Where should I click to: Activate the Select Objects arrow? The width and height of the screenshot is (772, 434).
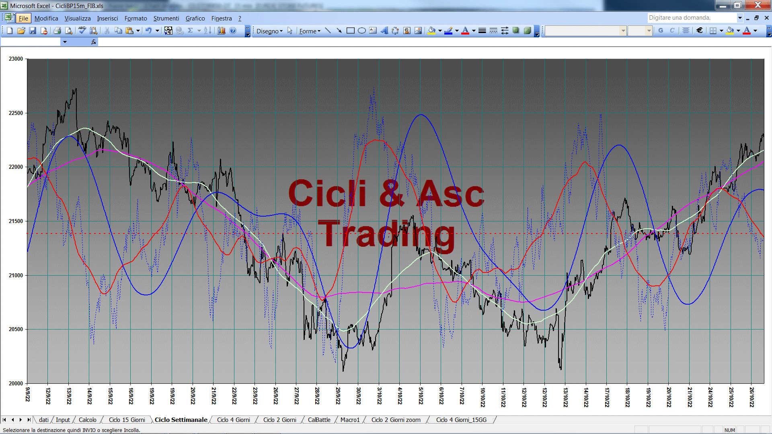290,31
